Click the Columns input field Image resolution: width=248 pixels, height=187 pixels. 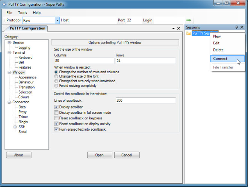[84, 61]
